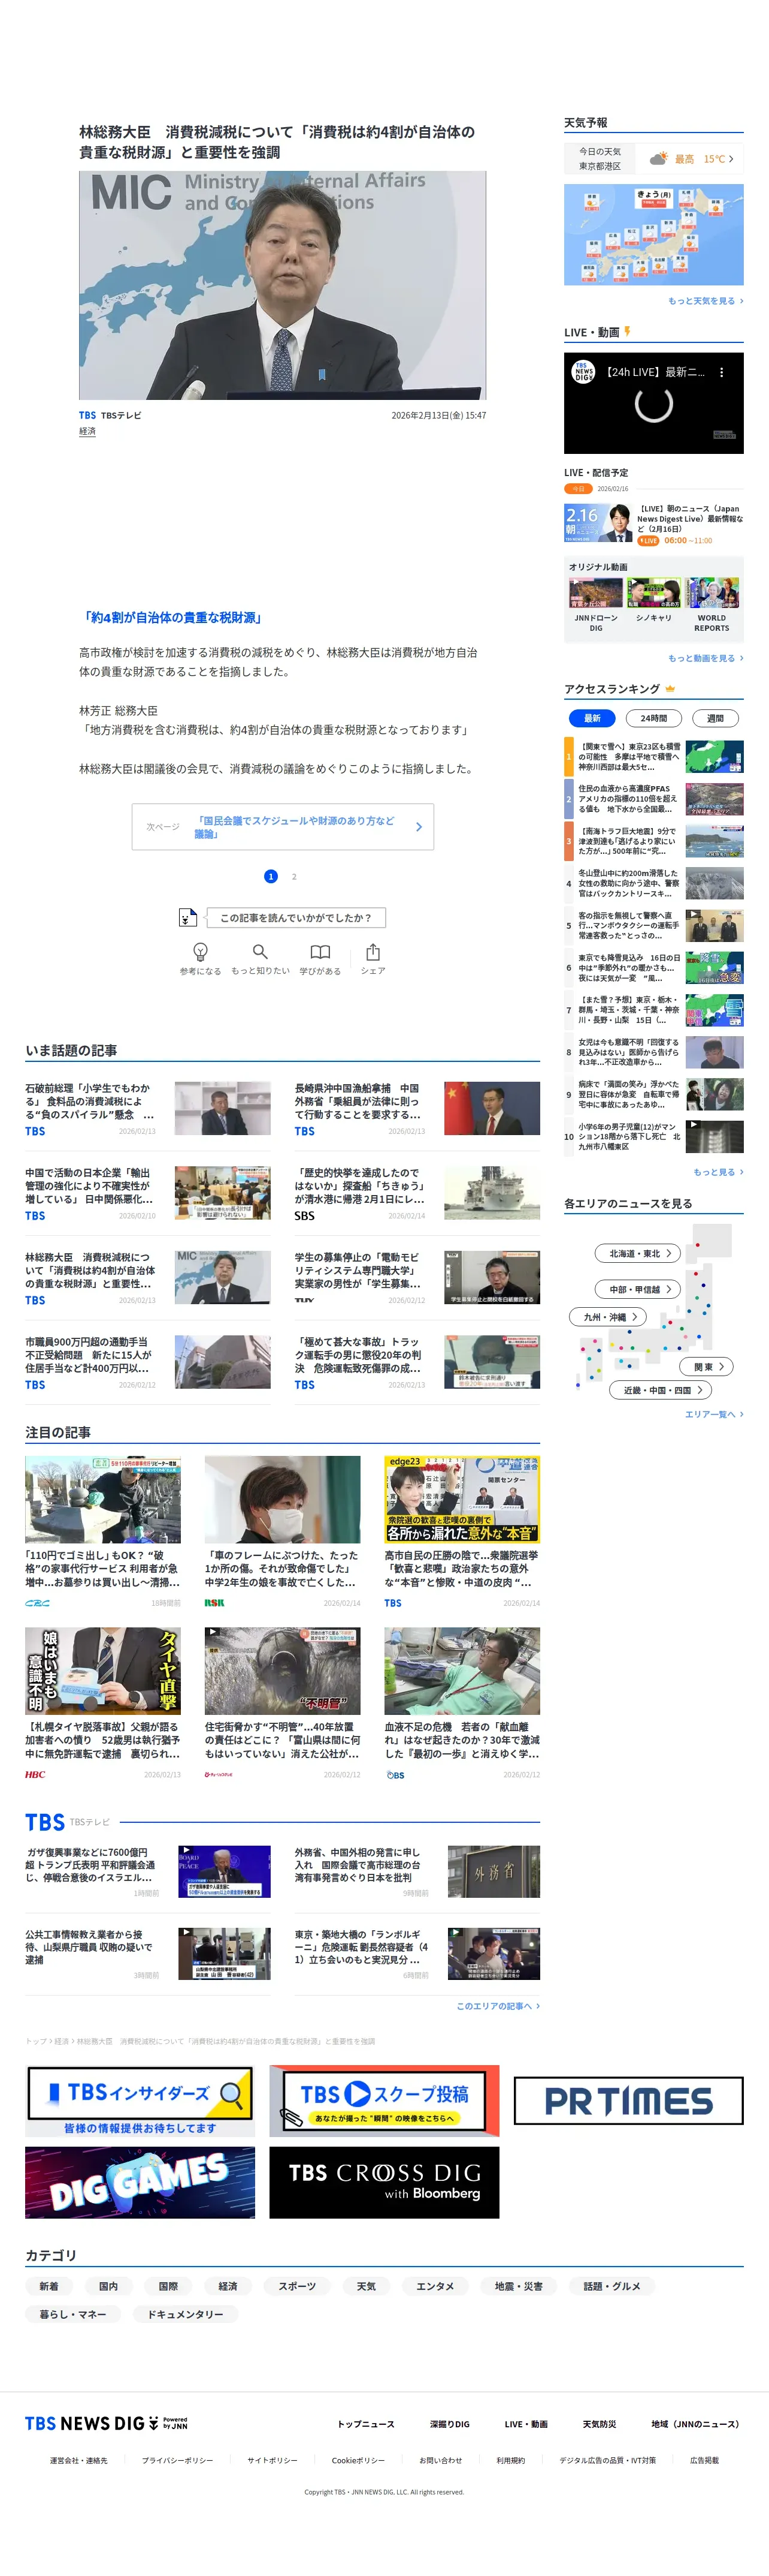The height and width of the screenshot is (2576, 769).
Task: Click the もっと知りたい magnifier icon
Action: tap(260, 951)
